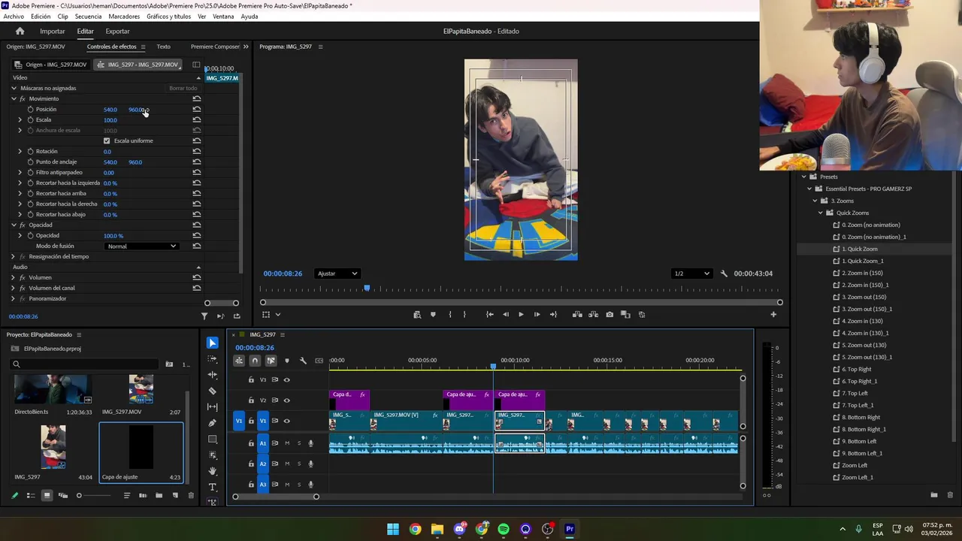Toggle lock on track V2

coord(251,400)
